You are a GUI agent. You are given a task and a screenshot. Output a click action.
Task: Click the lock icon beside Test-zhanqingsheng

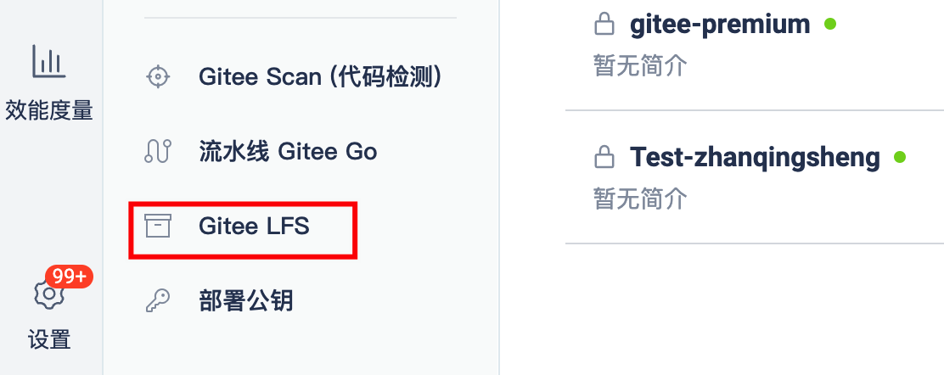click(x=604, y=156)
